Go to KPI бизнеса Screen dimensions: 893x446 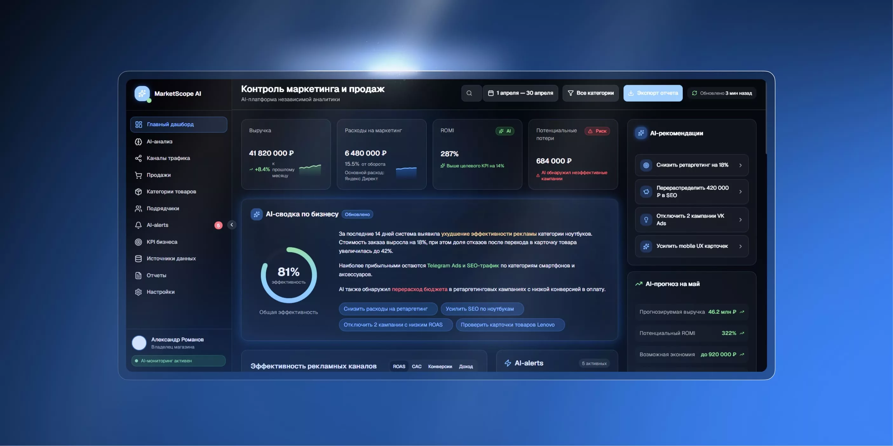pos(179,242)
